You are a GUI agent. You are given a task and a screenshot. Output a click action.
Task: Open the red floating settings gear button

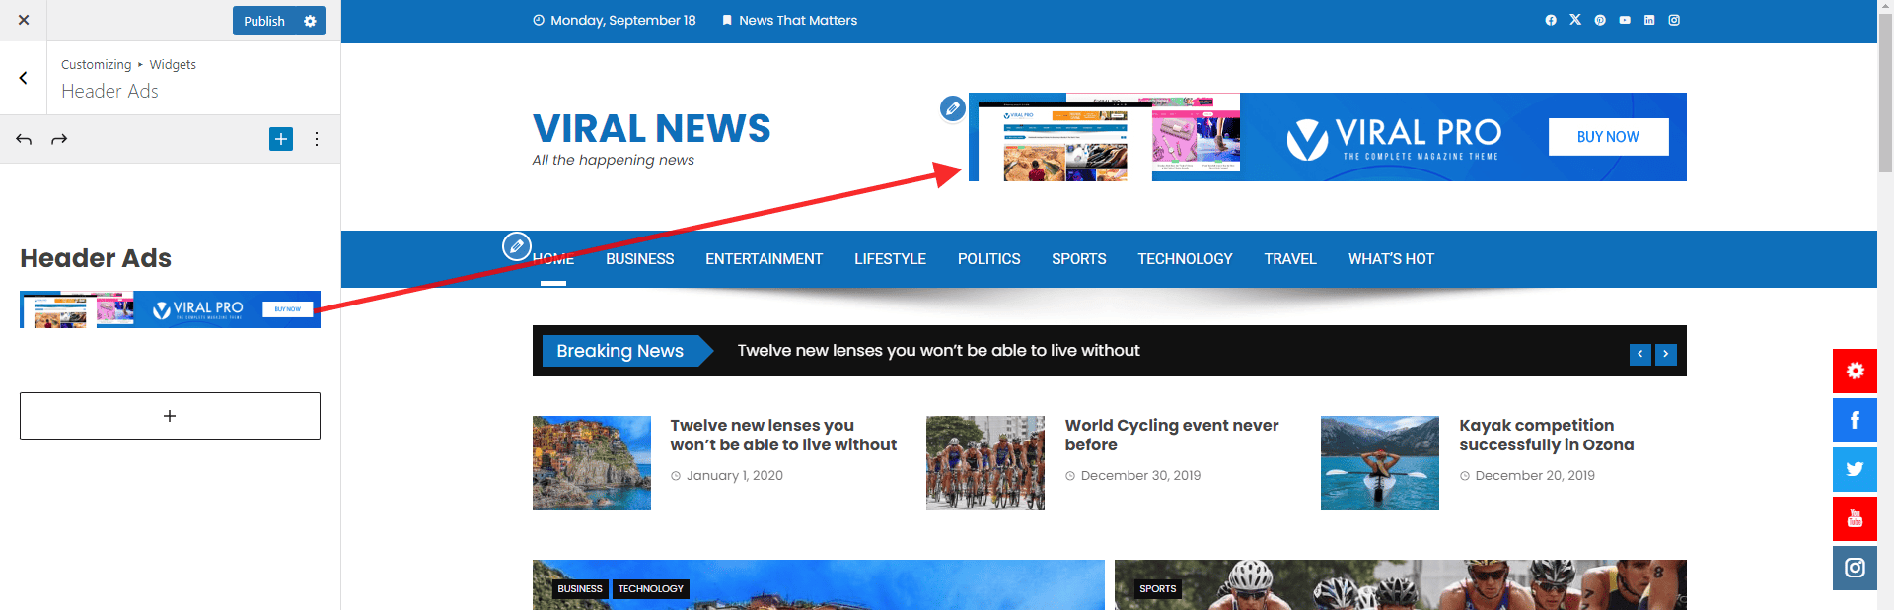[x=1855, y=371]
